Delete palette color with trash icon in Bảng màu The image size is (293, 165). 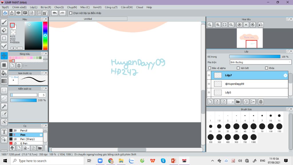tap(19, 66)
